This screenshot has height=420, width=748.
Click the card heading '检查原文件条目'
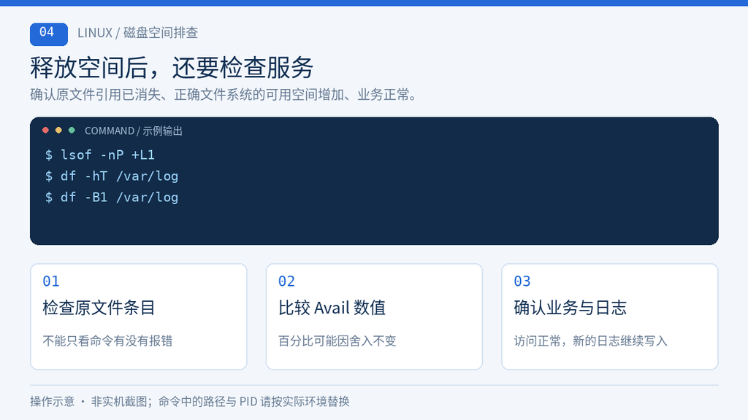click(99, 308)
